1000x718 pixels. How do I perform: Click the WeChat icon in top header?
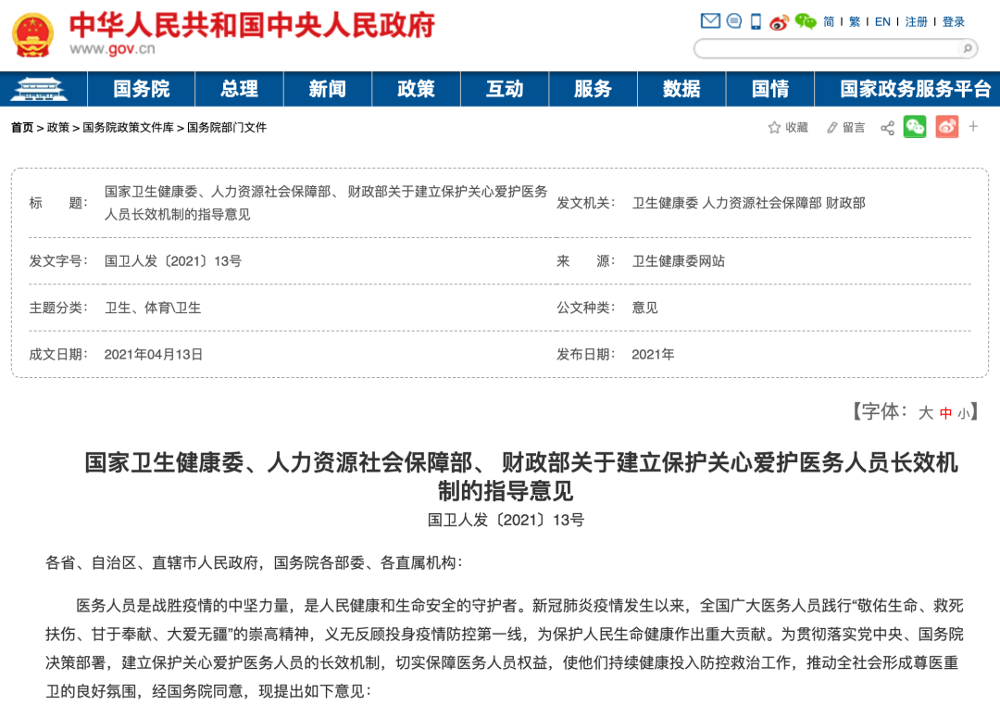click(x=805, y=21)
